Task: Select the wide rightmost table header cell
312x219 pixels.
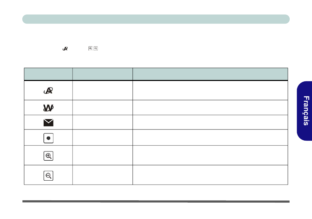Action: (210, 74)
